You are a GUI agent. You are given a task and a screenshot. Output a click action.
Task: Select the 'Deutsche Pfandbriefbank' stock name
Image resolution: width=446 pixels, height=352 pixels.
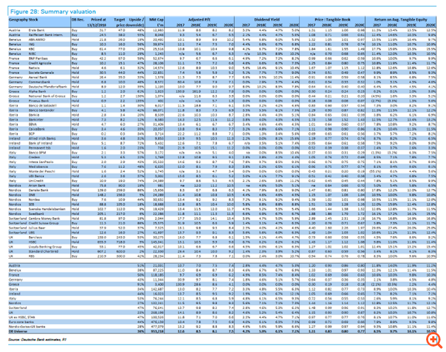click(48, 86)
